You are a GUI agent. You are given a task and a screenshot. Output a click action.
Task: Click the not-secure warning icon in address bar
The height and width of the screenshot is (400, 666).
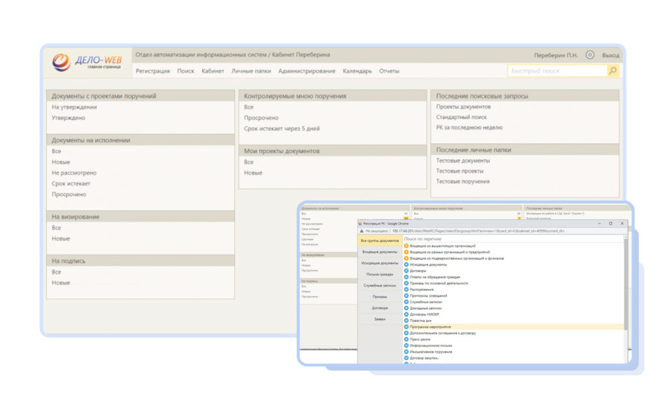(362, 231)
